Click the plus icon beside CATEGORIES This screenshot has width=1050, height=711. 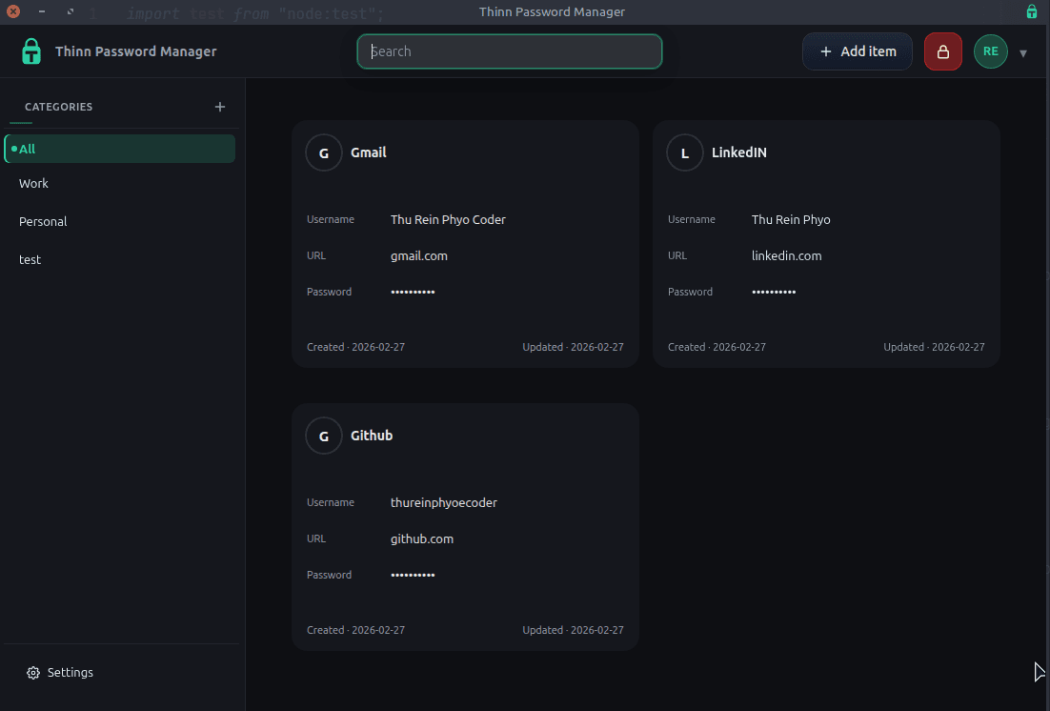[220, 107]
